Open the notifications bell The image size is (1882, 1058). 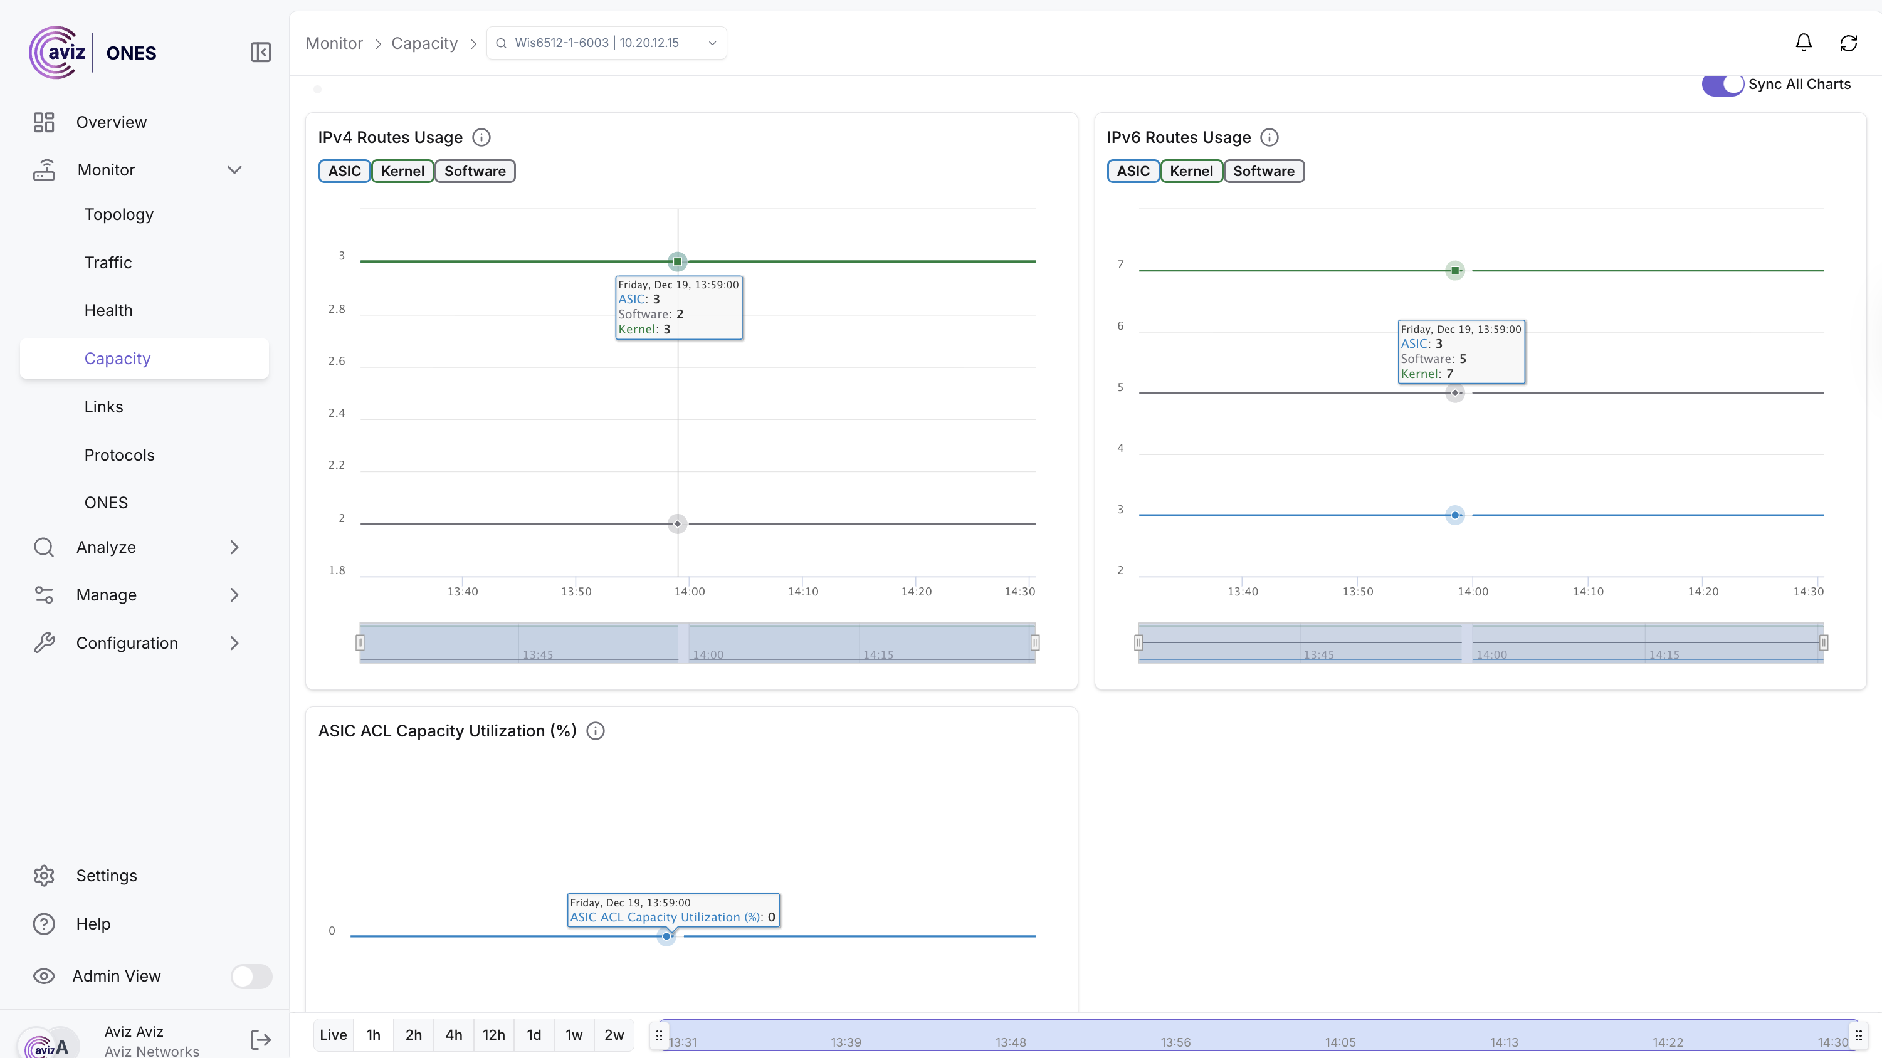1803,43
